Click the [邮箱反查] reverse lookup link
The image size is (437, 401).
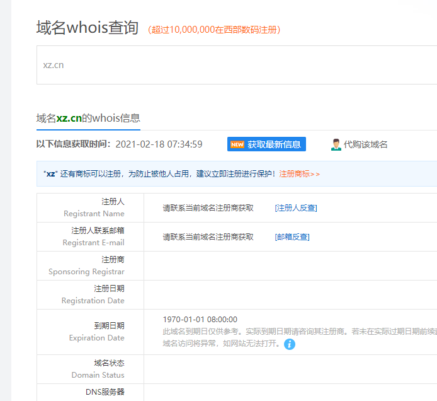tap(292, 237)
